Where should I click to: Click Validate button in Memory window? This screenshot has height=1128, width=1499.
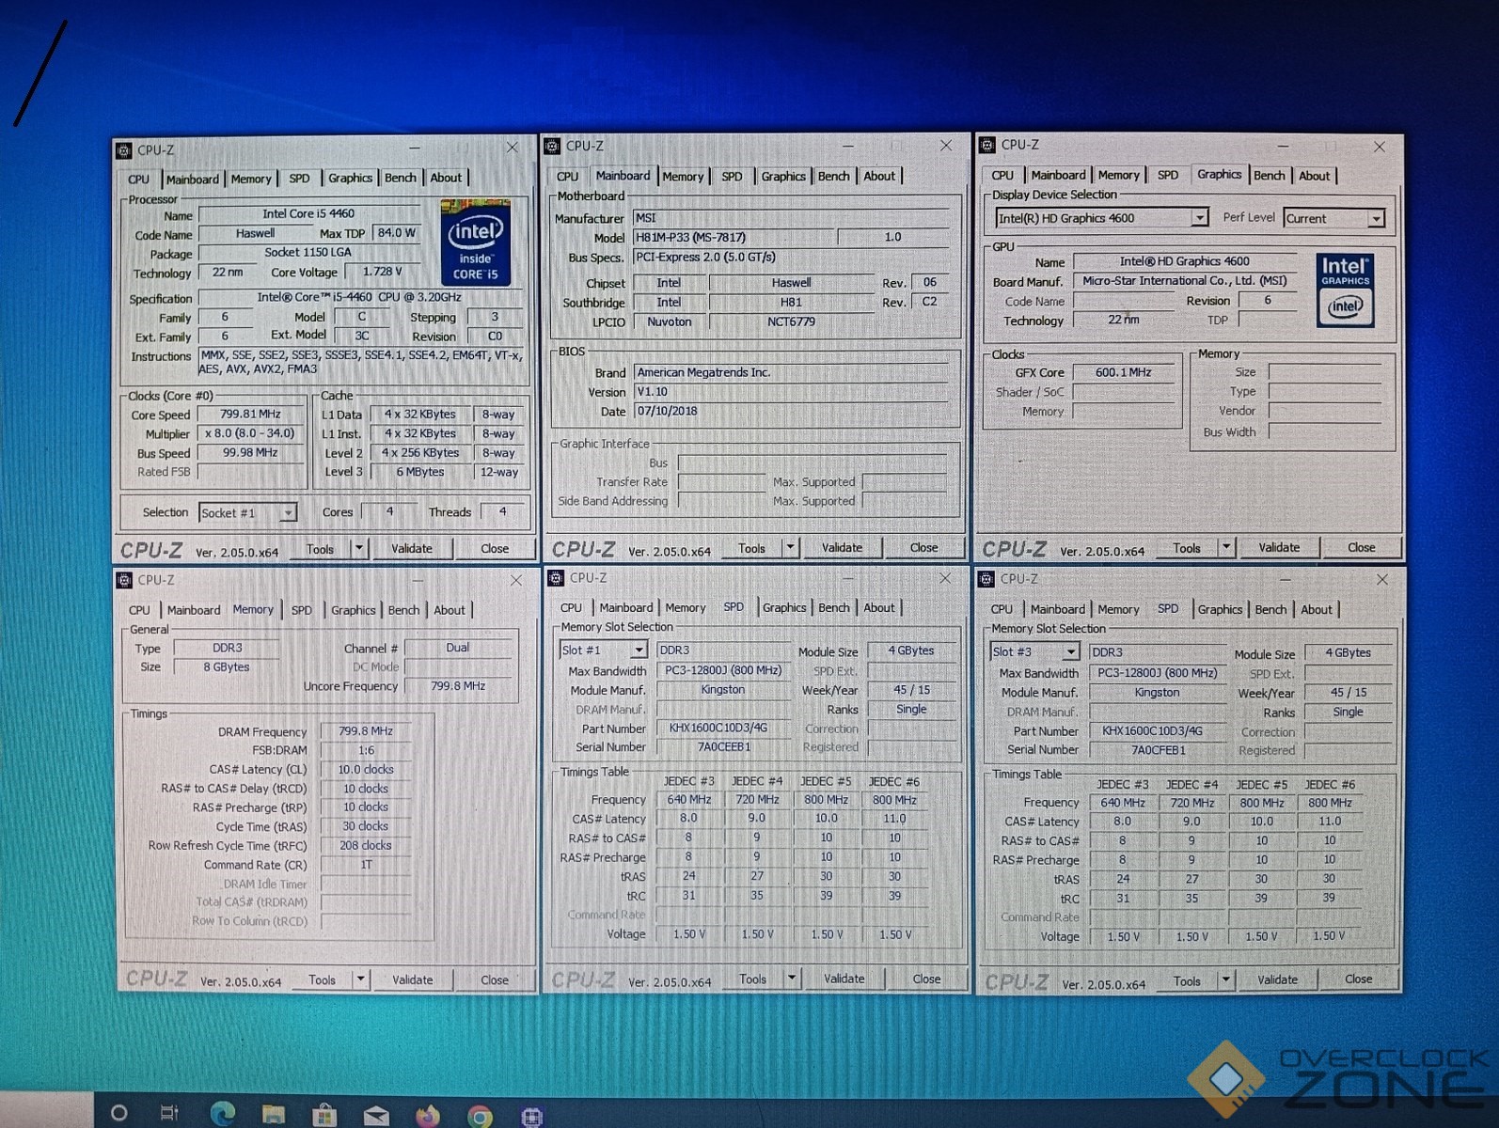click(x=412, y=979)
